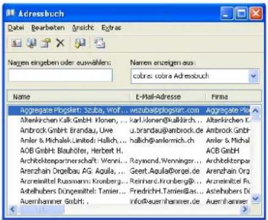Open the Bearbeiten menu
The height and width of the screenshot is (220, 268).
click(x=48, y=28)
